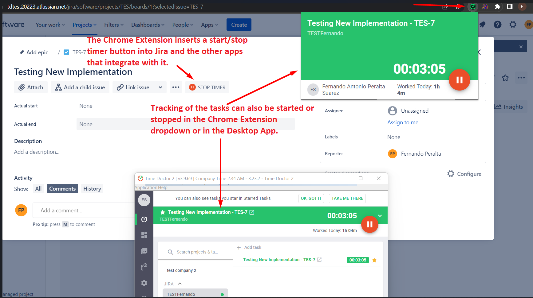Click Assign to me link
Viewport: 533px width, 298px height.
[x=403, y=122]
